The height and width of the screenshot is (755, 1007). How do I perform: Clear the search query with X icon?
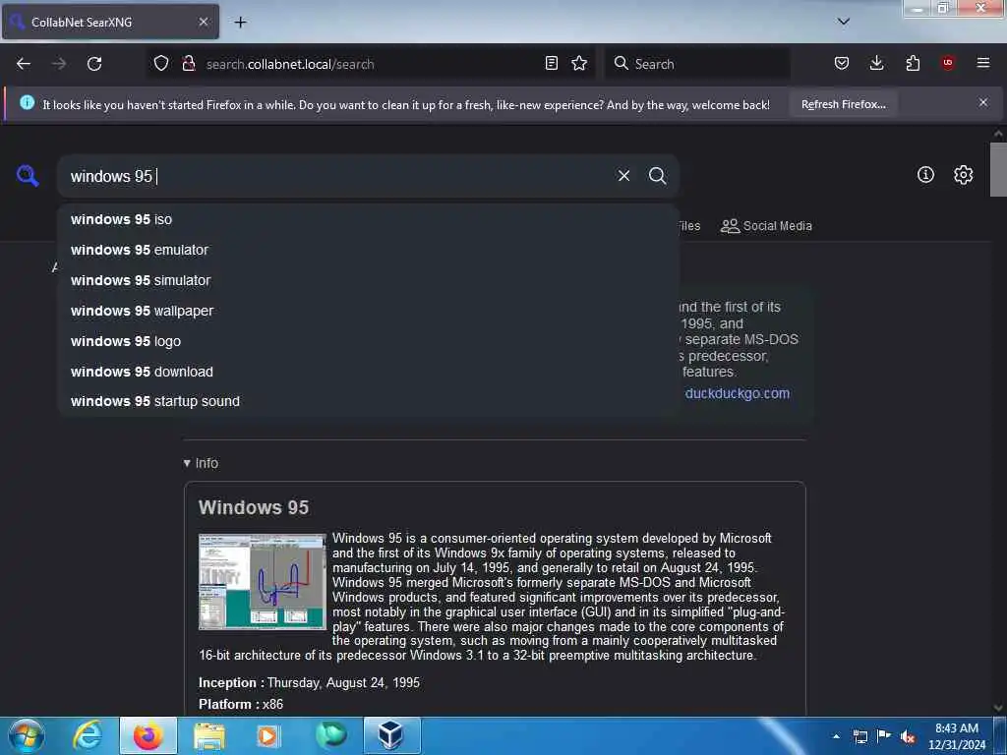[x=623, y=176]
